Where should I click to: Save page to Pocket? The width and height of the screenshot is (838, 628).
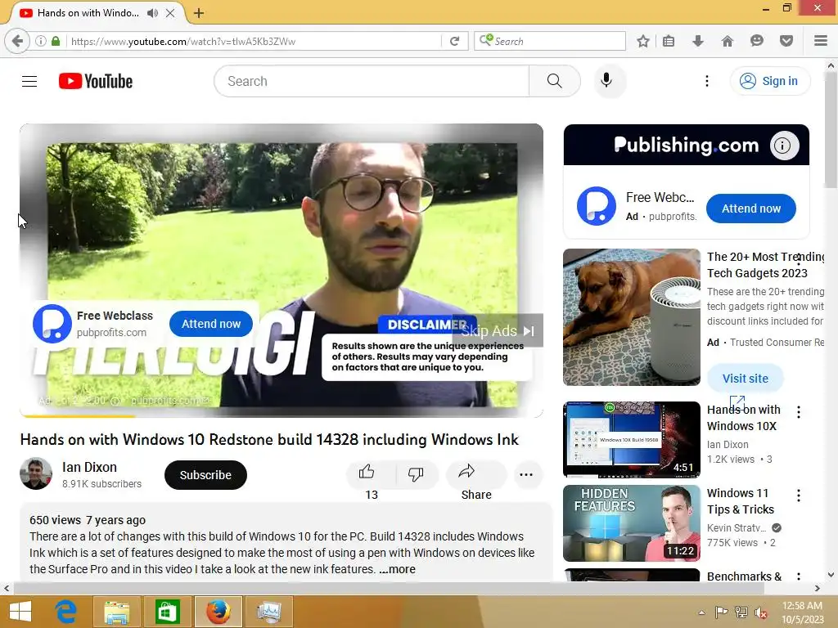click(x=786, y=41)
